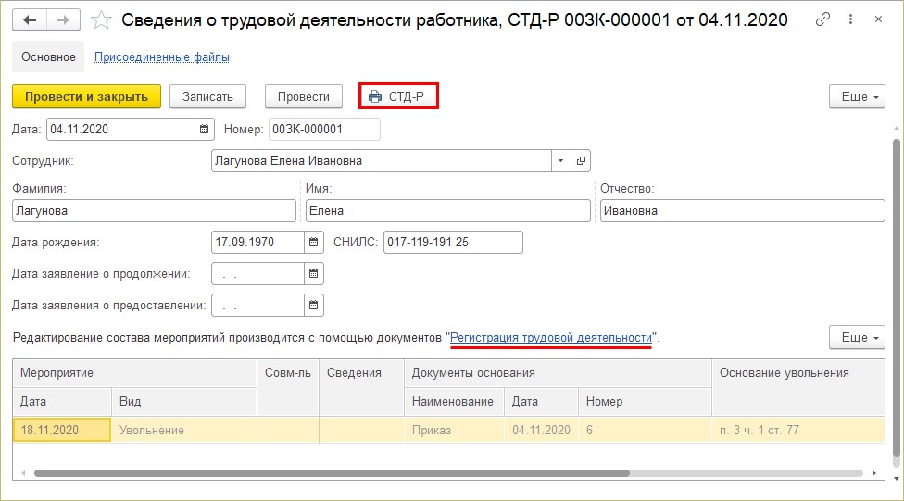Go forward with the right arrow button
Image resolution: width=904 pixels, height=501 pixels.
(x=63, y=20)
